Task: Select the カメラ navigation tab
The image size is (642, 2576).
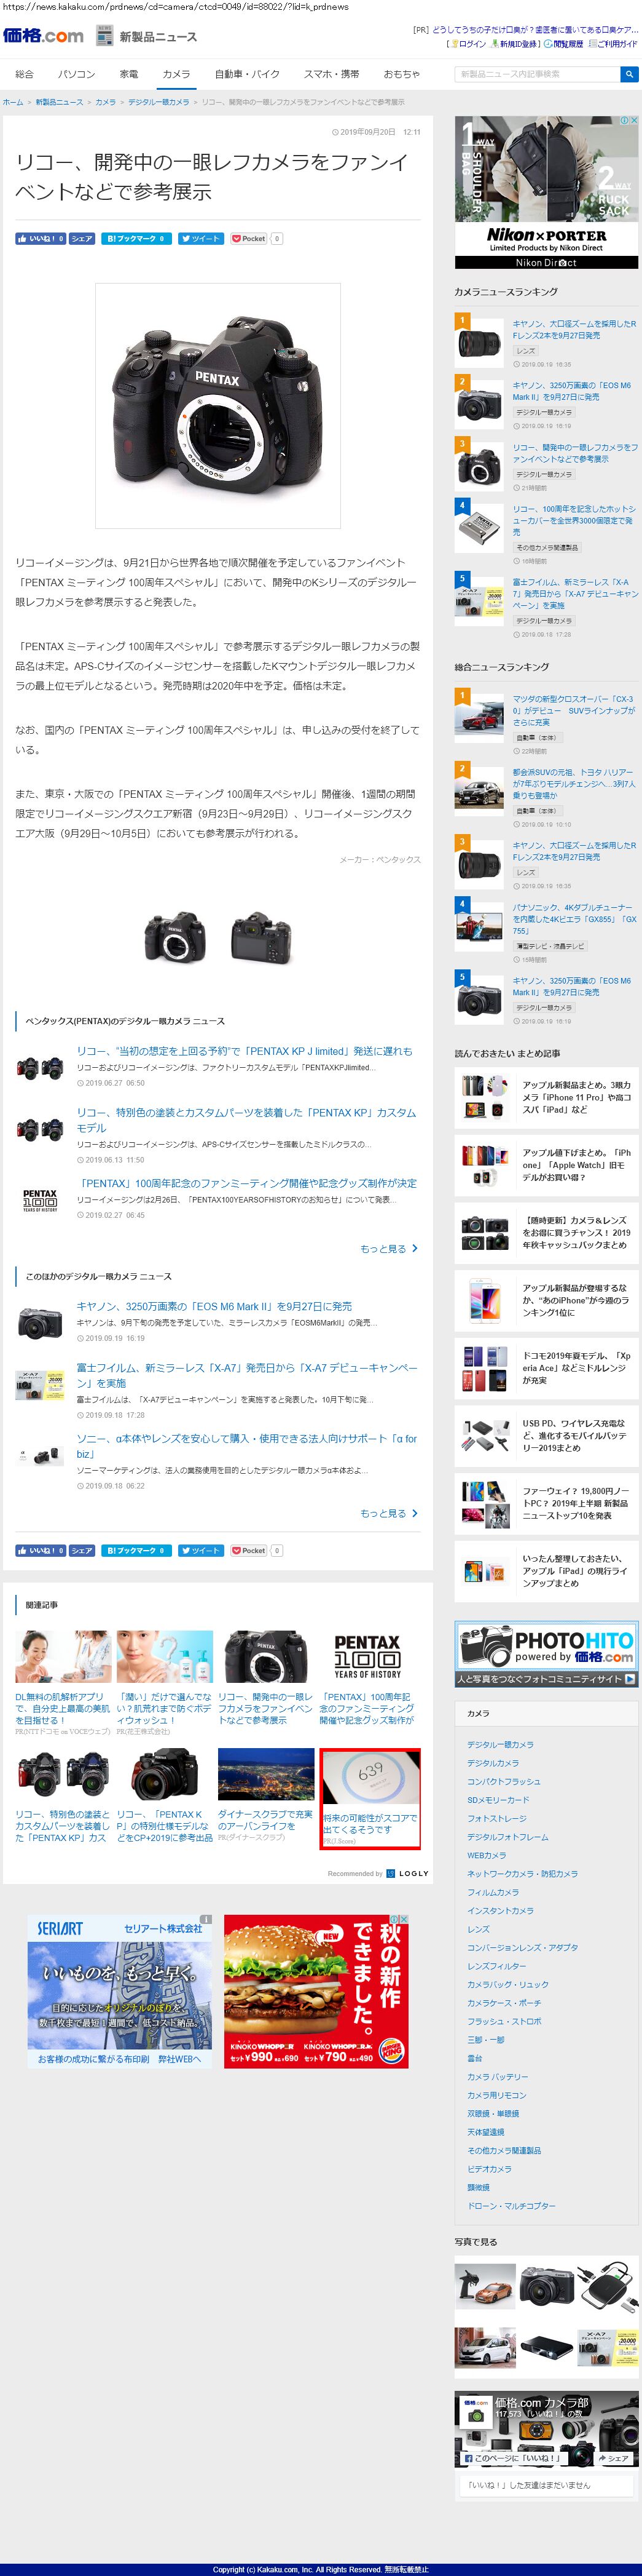Action: click(177, 74)
